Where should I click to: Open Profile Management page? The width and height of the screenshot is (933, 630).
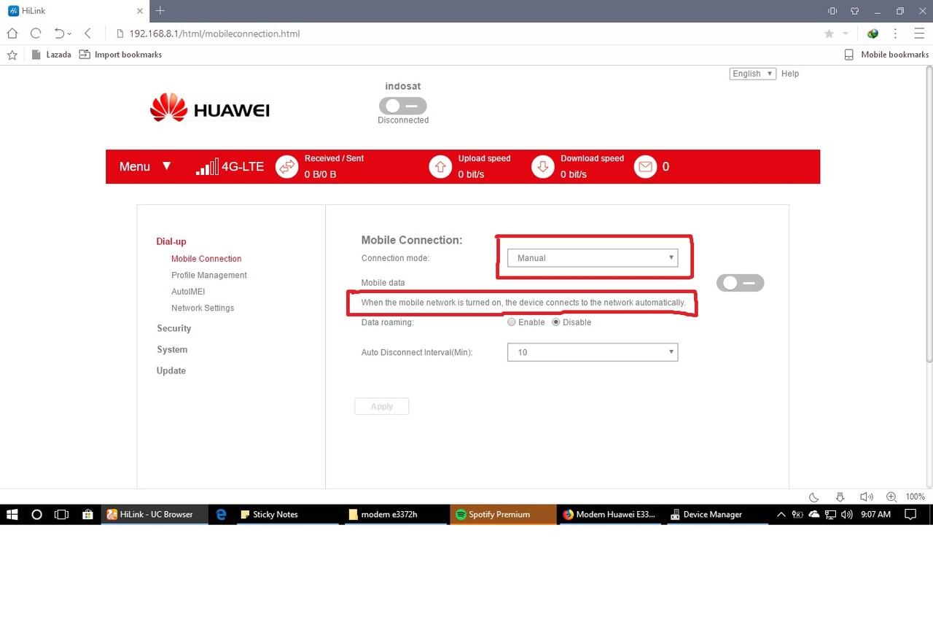click(x=209, y=275)
